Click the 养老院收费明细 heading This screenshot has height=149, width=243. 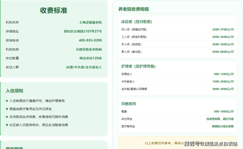134,9
